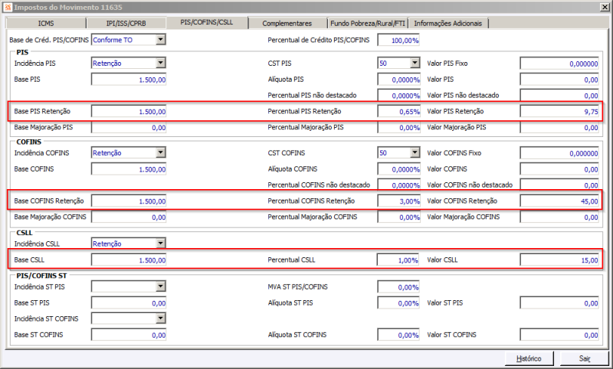Edit Percentual PIS Retenção field

click(398, 112)
